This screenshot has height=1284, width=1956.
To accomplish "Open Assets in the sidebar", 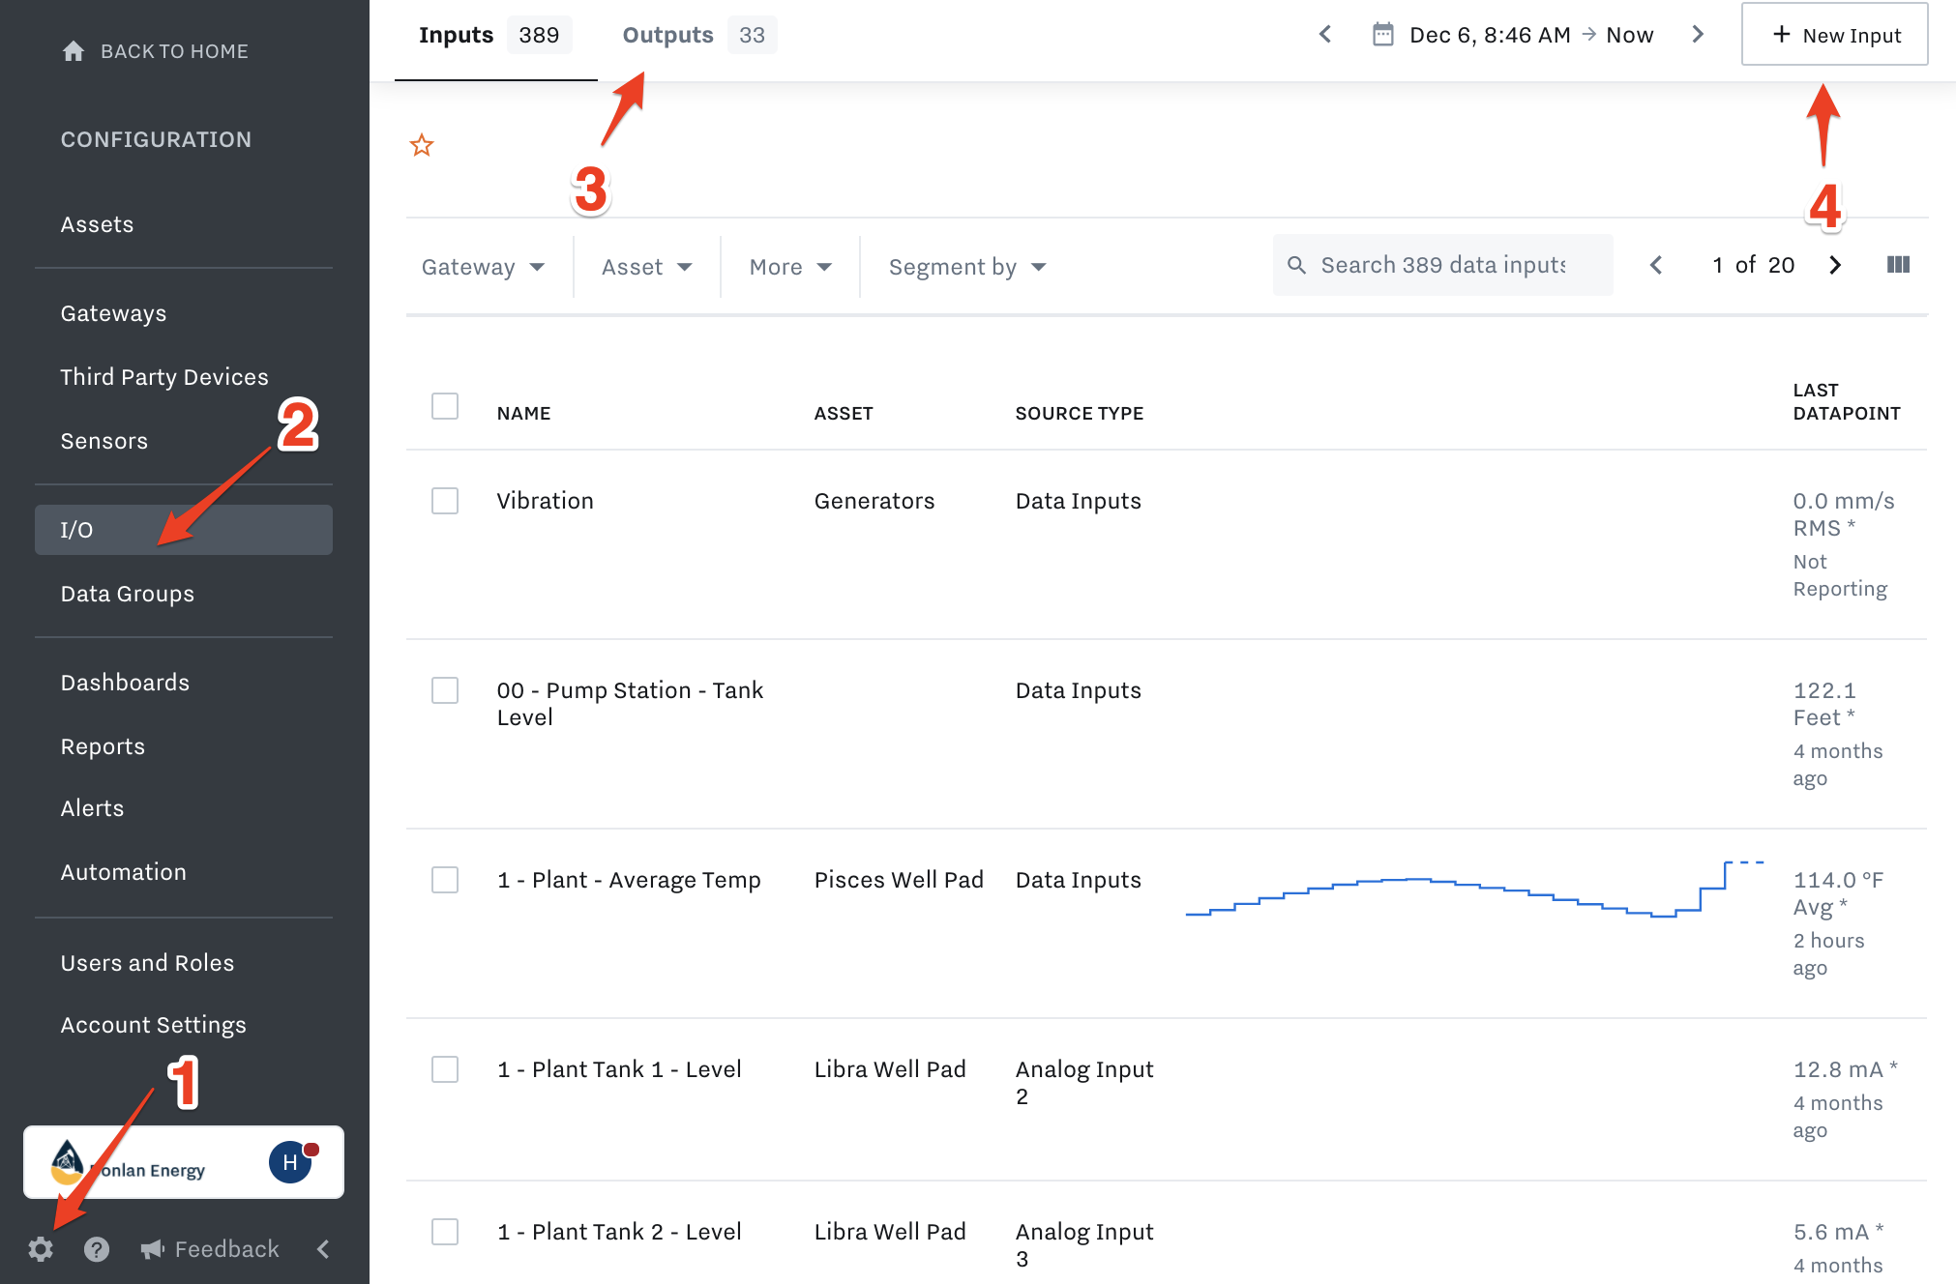I will coord(97,224).
